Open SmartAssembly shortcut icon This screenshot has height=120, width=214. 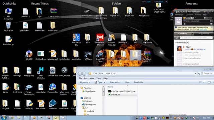(100, 40)
